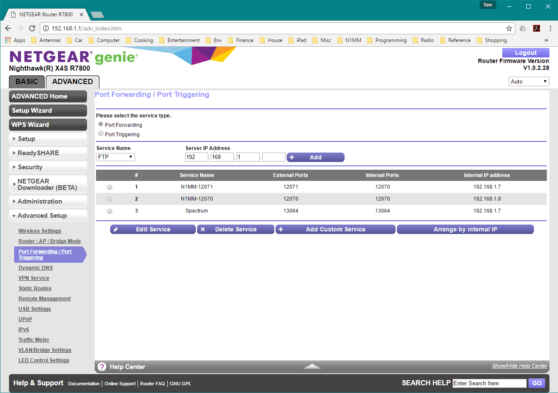
Task: Open the Auto language dropdown
Action: [x=529, y=81]
